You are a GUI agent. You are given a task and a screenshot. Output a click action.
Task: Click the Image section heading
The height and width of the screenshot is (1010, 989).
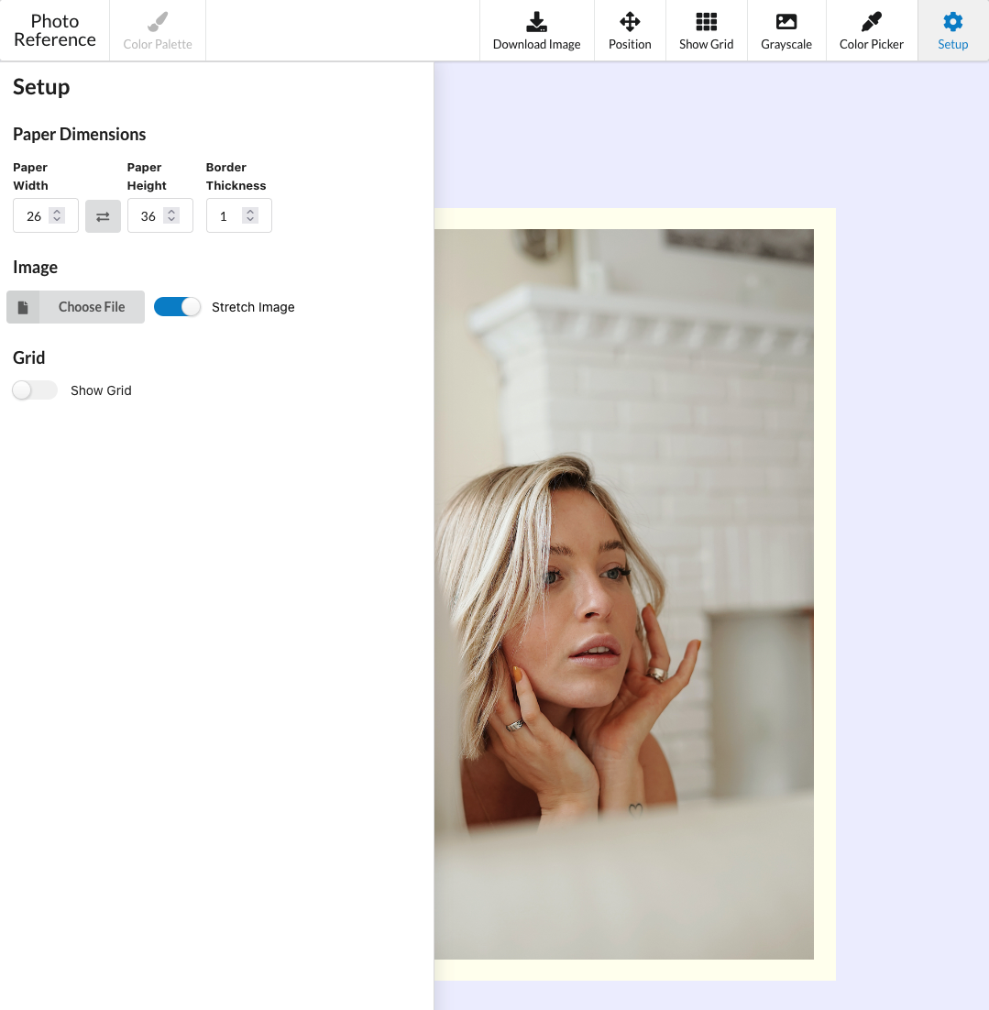click(36, 268)
